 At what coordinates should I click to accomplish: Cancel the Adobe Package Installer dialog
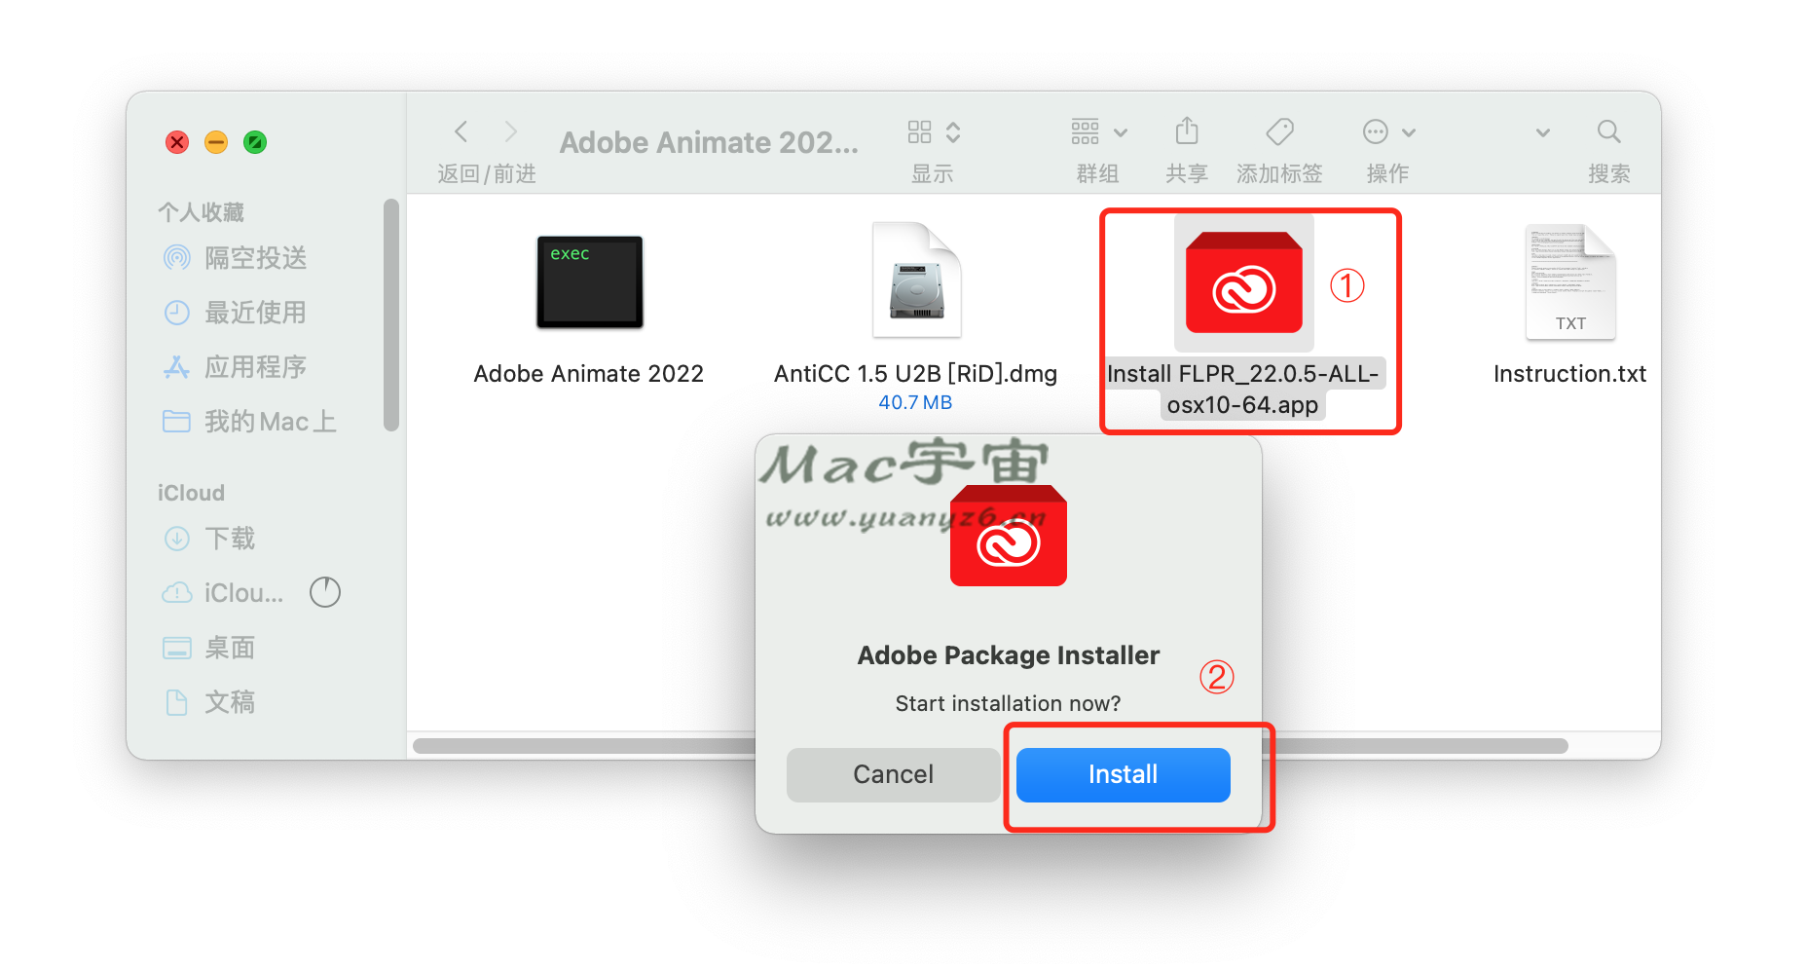point(893,774)
